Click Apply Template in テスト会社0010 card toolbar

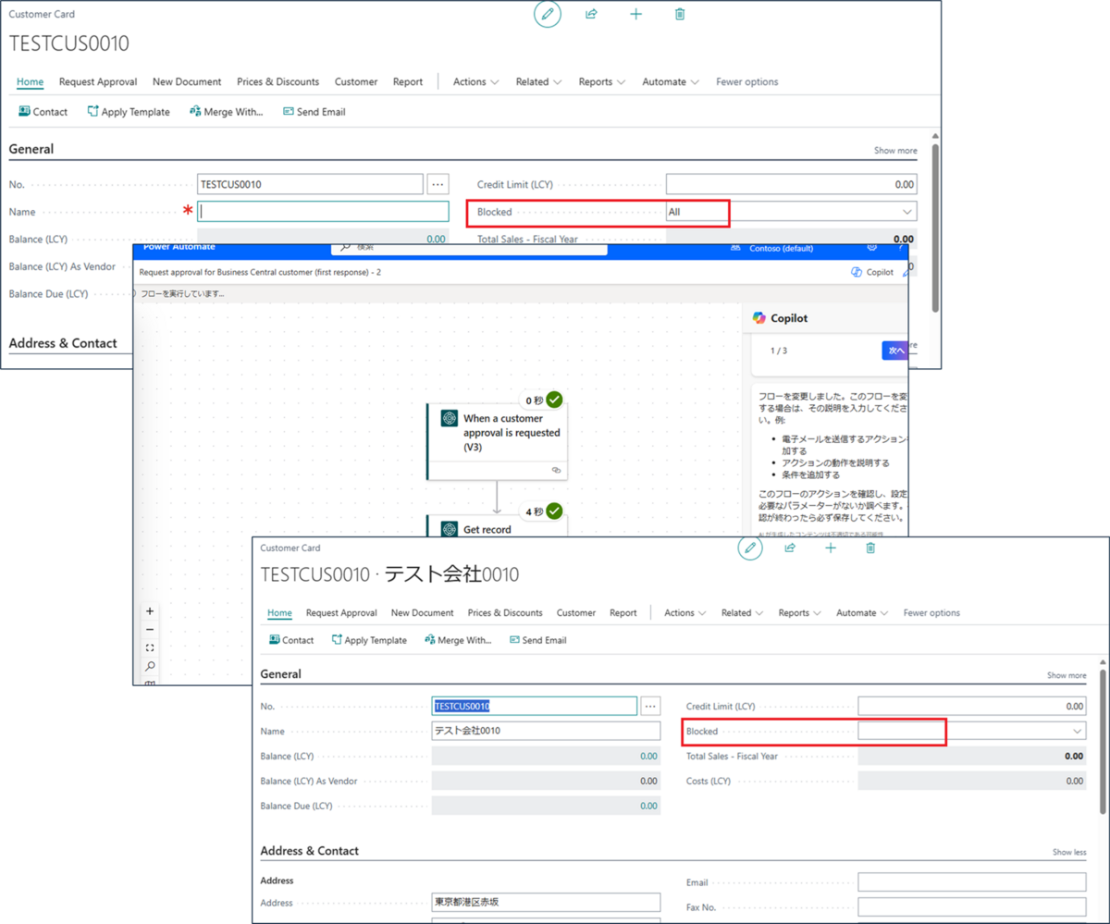(369, 640)
